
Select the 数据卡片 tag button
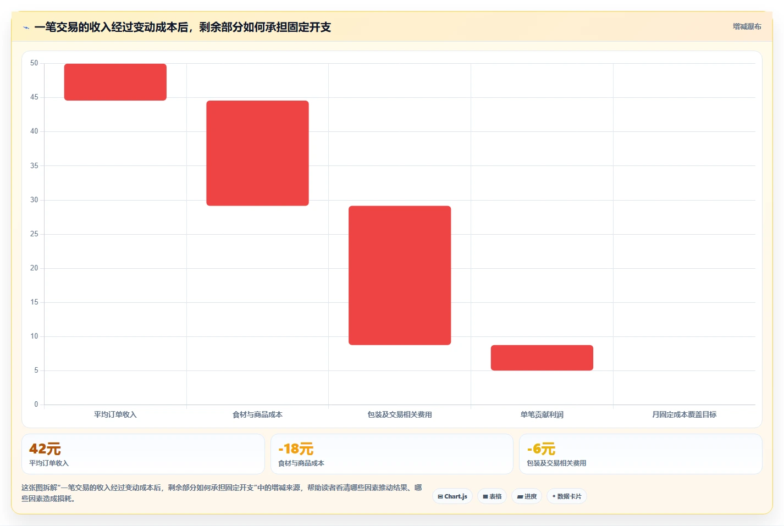[x=567, y=496]
